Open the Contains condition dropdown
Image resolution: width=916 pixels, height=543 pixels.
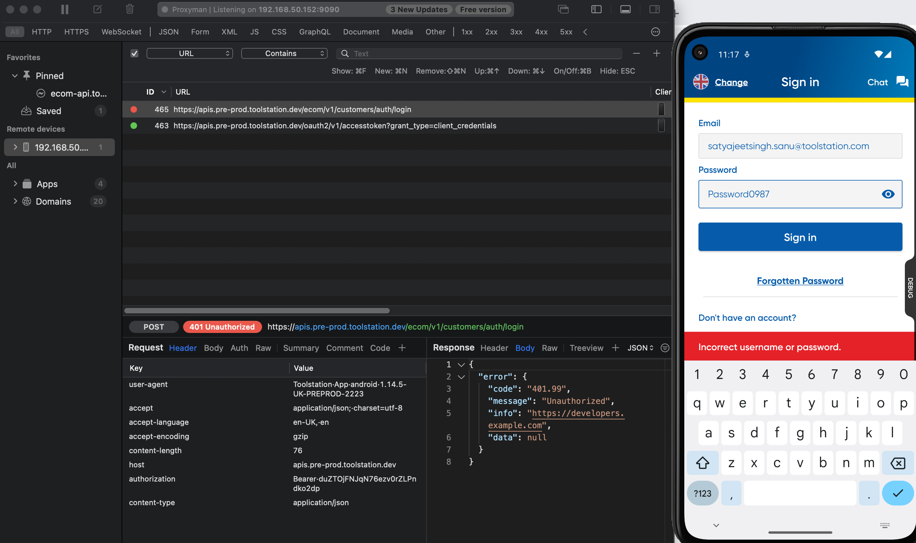[x=284, y=53]
